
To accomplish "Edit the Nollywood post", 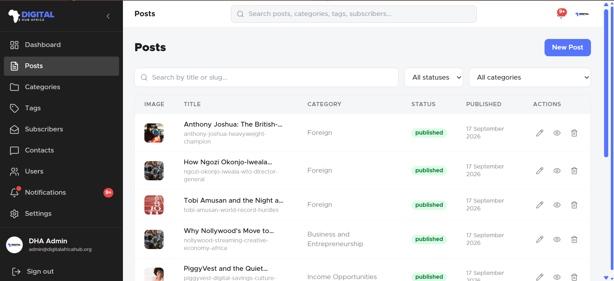I will click(x=540, y=239).
